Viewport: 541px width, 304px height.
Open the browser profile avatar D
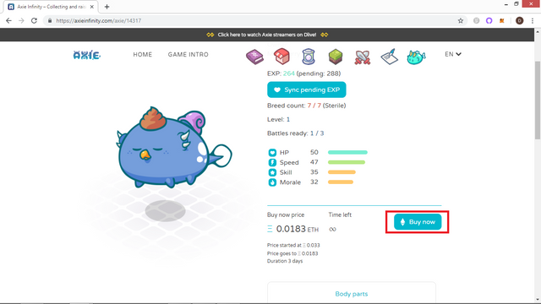pyautogui.click(x=519, y=20)
